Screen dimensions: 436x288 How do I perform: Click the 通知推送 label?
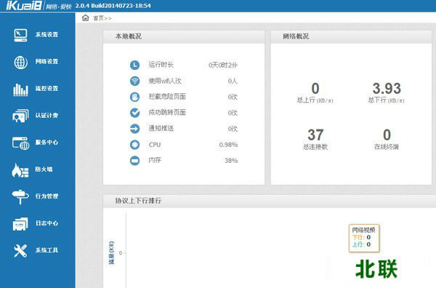pyautogui.click(x=161, y=129)
